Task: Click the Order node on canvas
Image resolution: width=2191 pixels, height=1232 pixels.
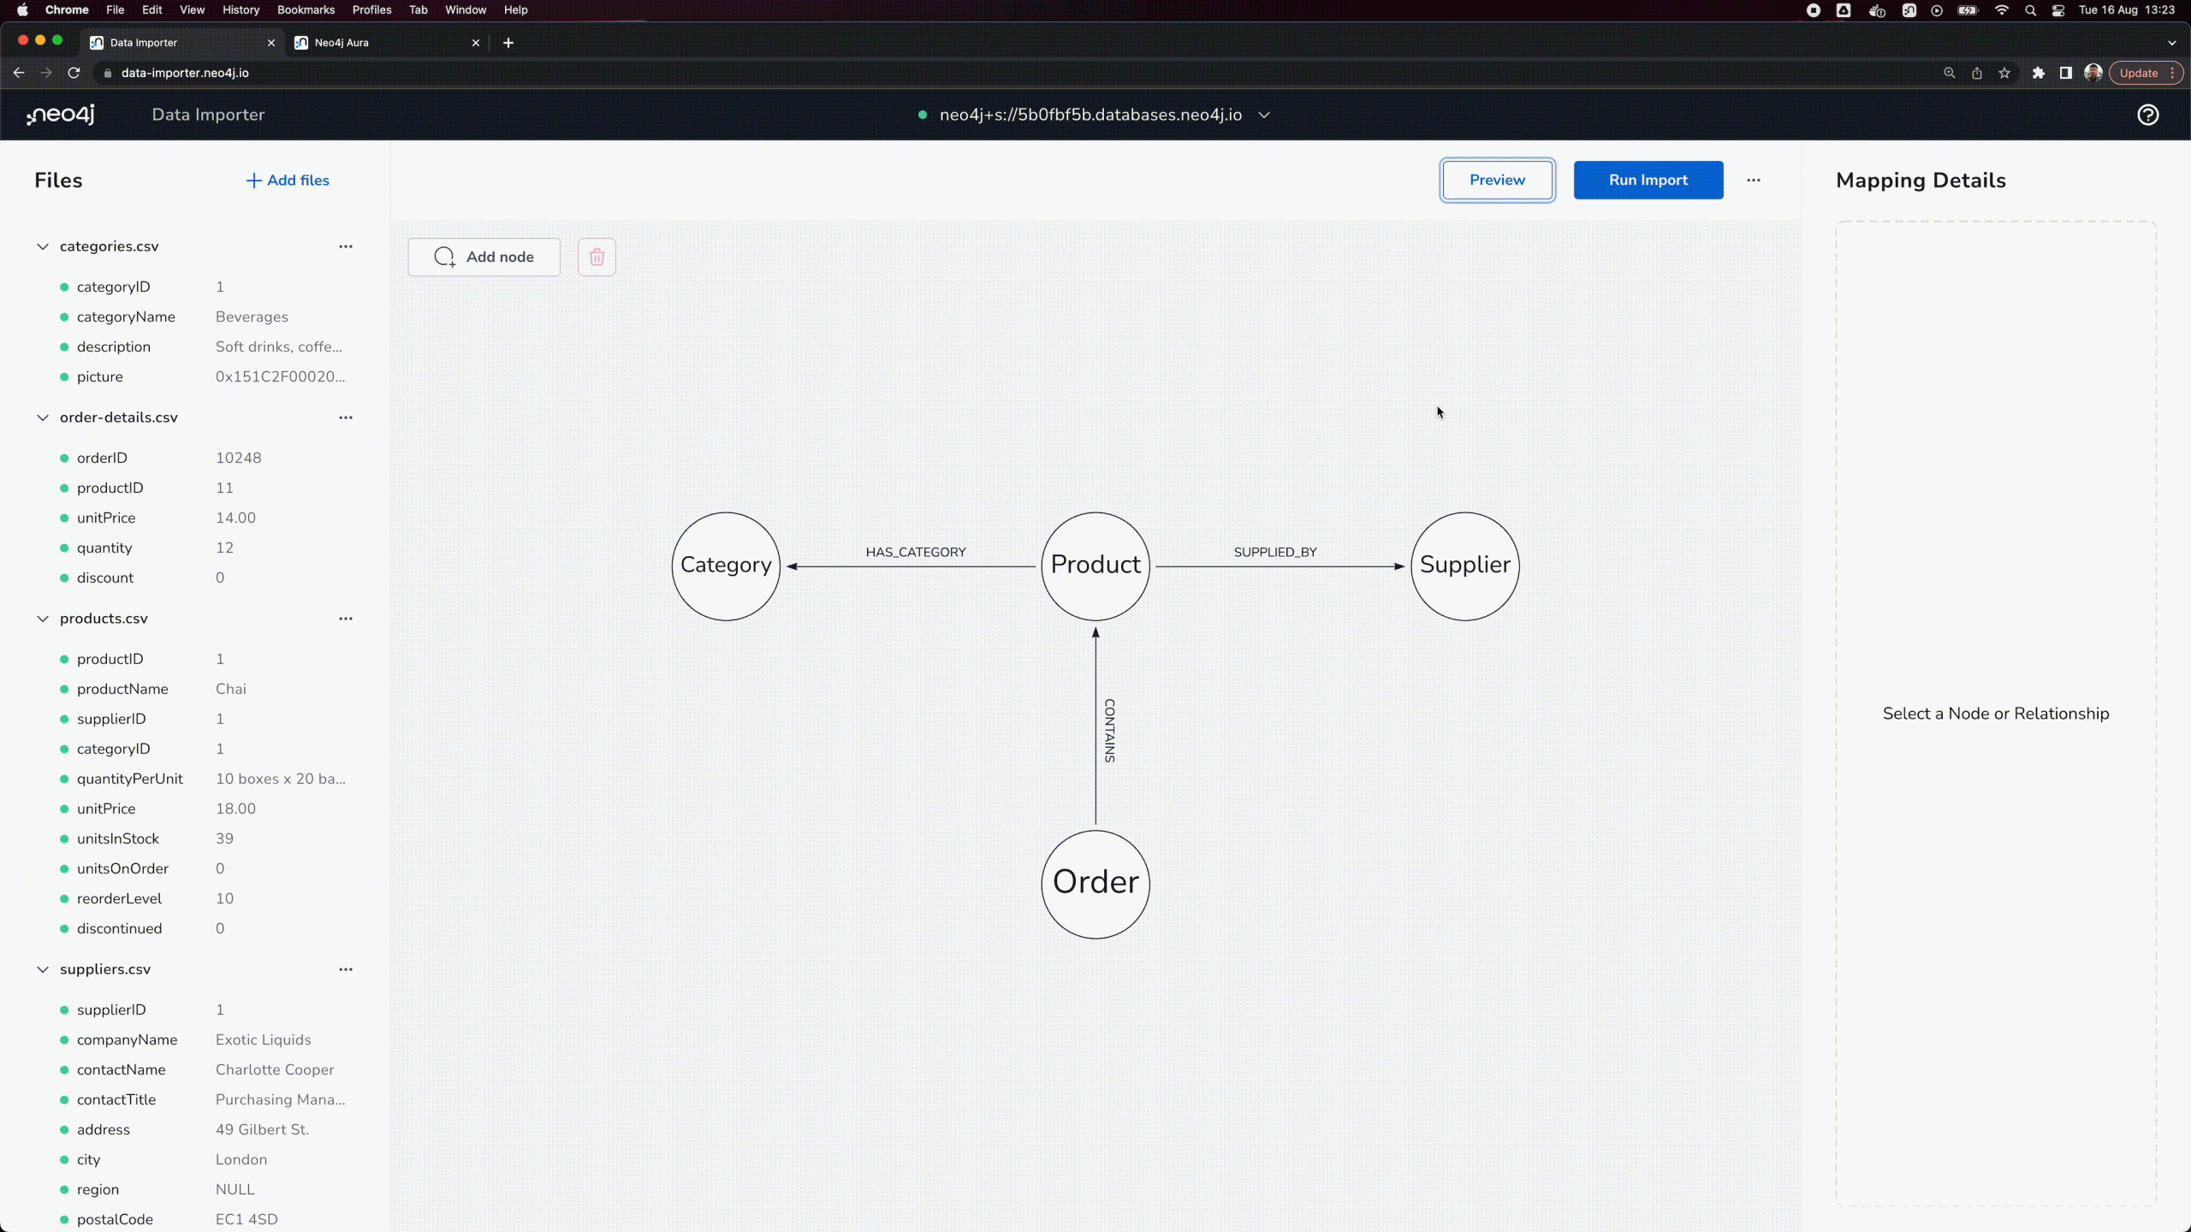Action: [x=1095, y=881]
